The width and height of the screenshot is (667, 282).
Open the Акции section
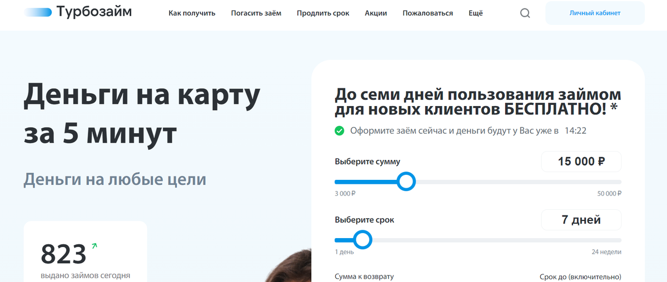pos(376,13)
